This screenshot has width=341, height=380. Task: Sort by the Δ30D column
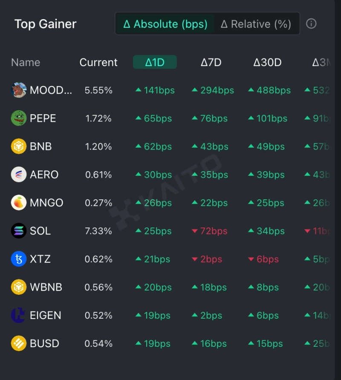(x=267, y=62)
